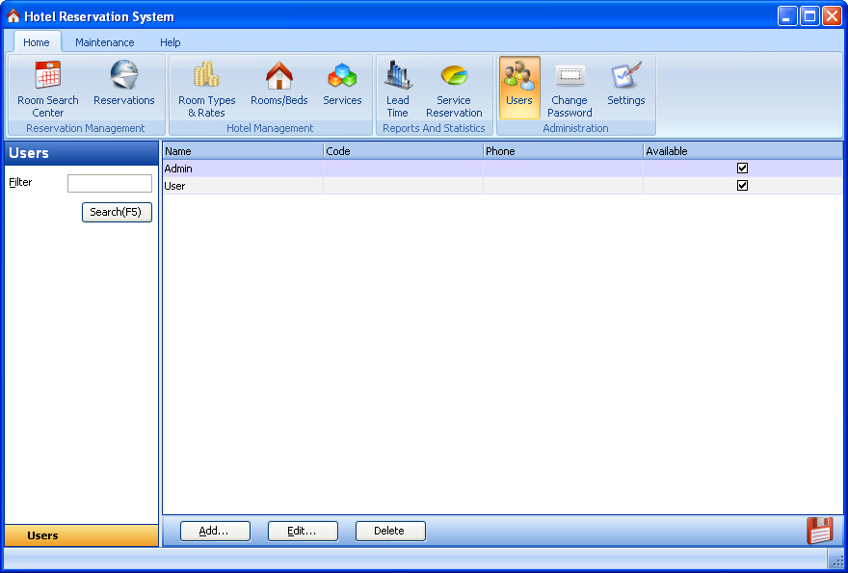Open the Room Search Center

[x=47, y=88]
